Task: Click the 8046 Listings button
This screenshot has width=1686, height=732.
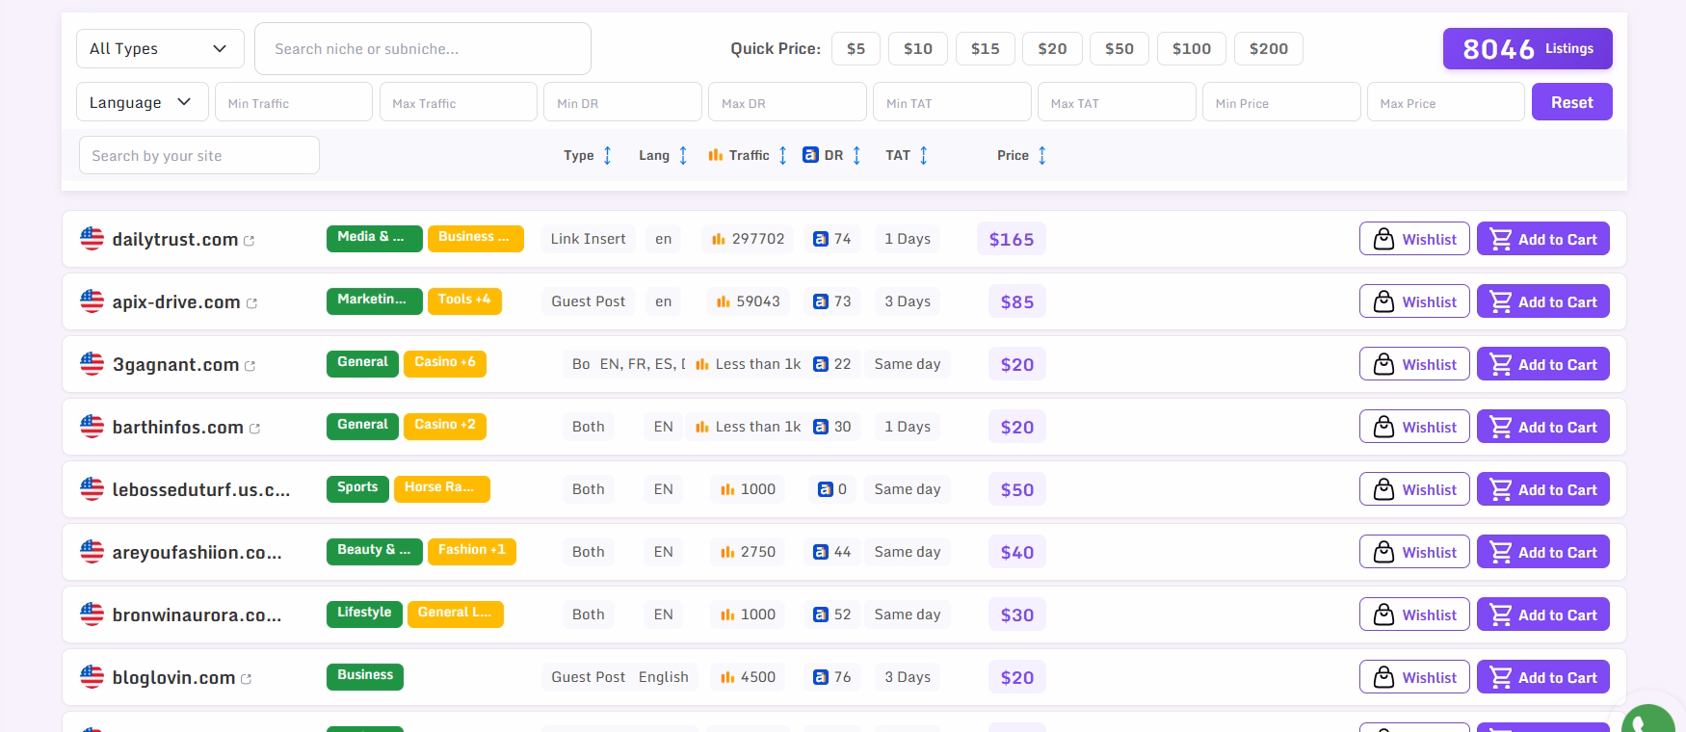Action: click(1527, 48)
